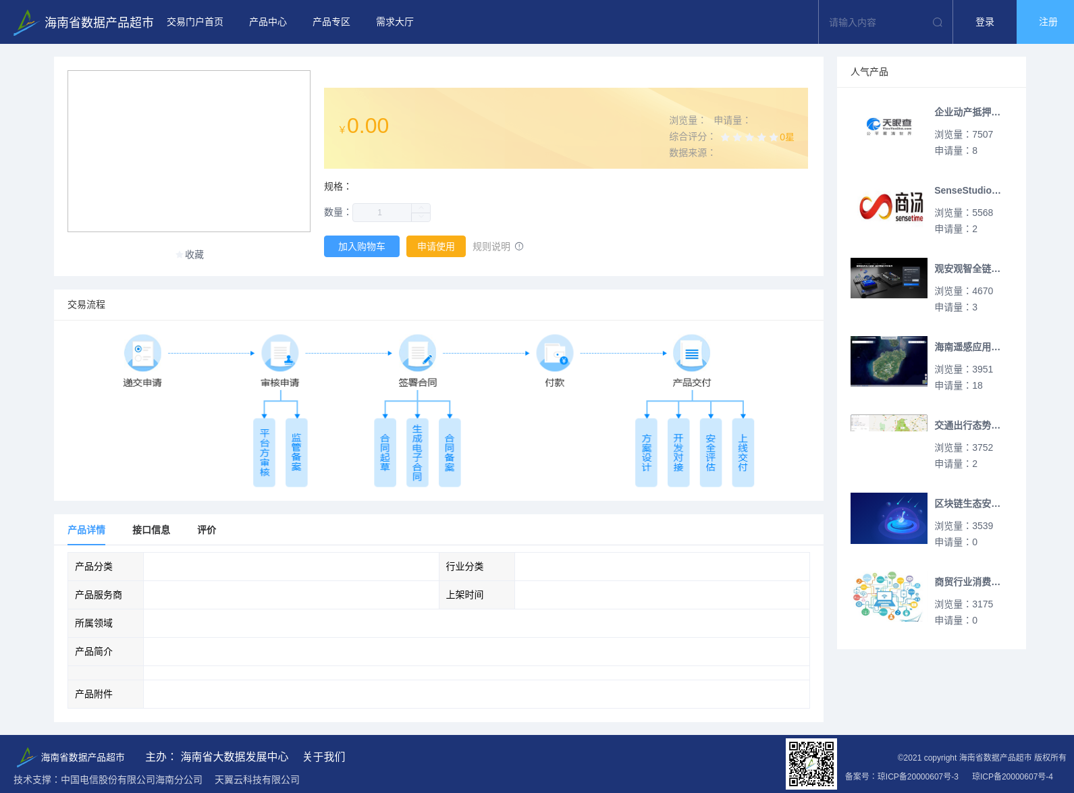Click the product main image placeholder
The image size is (1074, 793).
pyautogui.click(x=189, y=151)
